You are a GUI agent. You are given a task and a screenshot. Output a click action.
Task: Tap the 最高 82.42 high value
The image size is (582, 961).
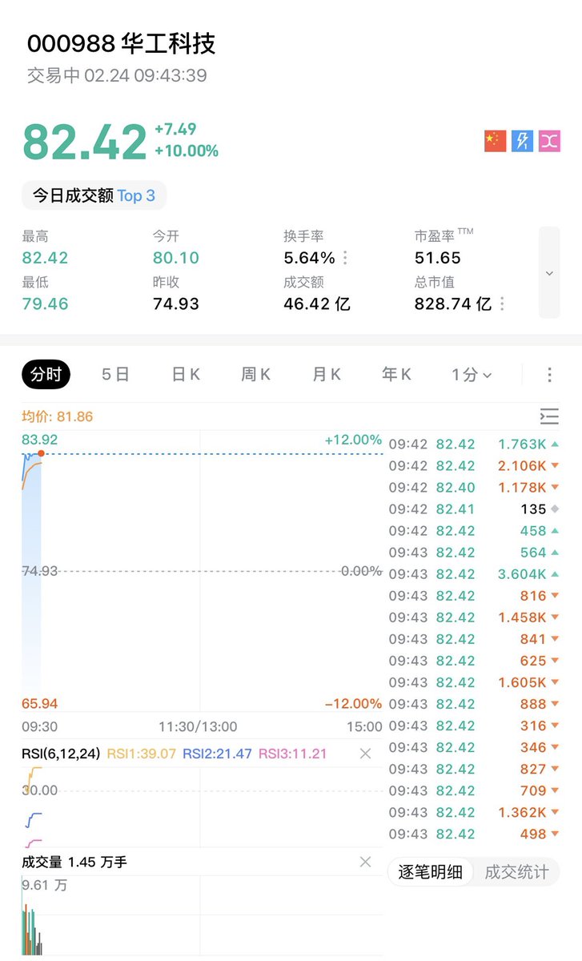(x=45, y=258)
